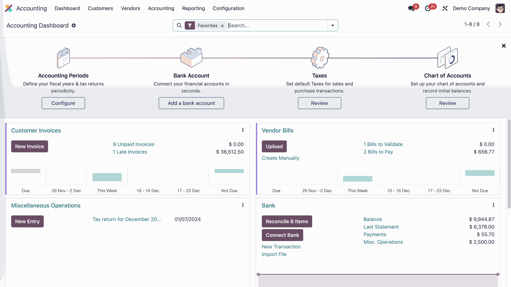The width and height of the screenshot is (511, 287).
Task: Open the dashboard settings gear icon
Action: point(74,26)
